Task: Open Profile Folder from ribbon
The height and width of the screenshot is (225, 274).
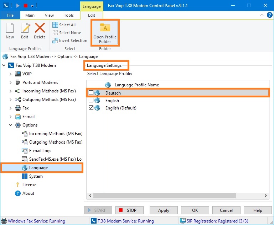Action: pyautogui.click(x=105, y=33)
